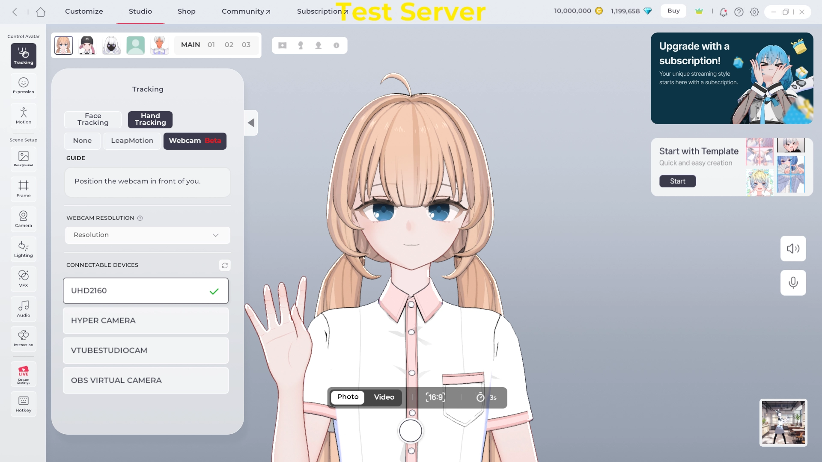Open the Lighting scene settings

coord(24,249)
